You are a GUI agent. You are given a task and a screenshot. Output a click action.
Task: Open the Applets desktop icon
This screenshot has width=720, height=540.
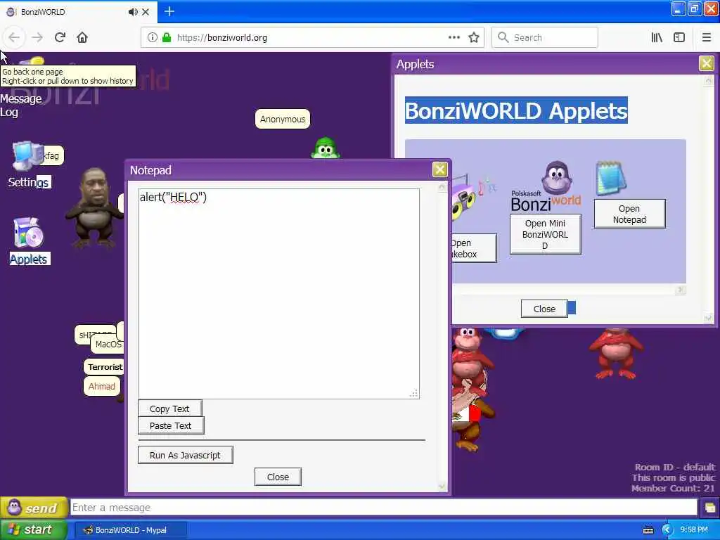pos(28,240)
